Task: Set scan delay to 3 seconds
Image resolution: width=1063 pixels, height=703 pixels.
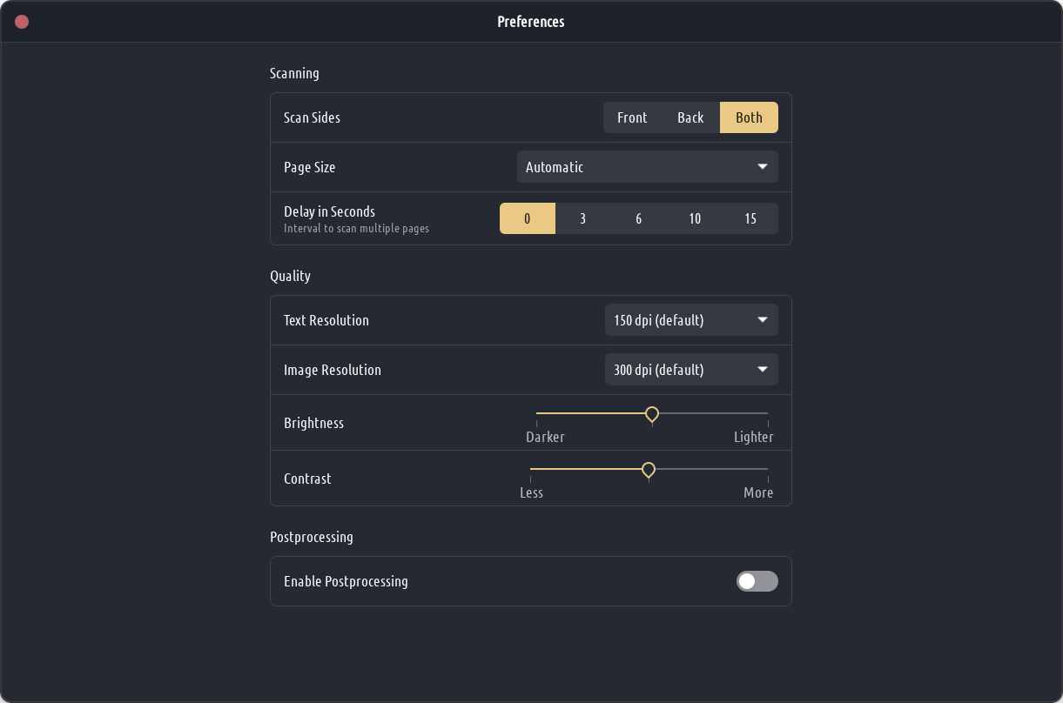Action: coord(583,218)
